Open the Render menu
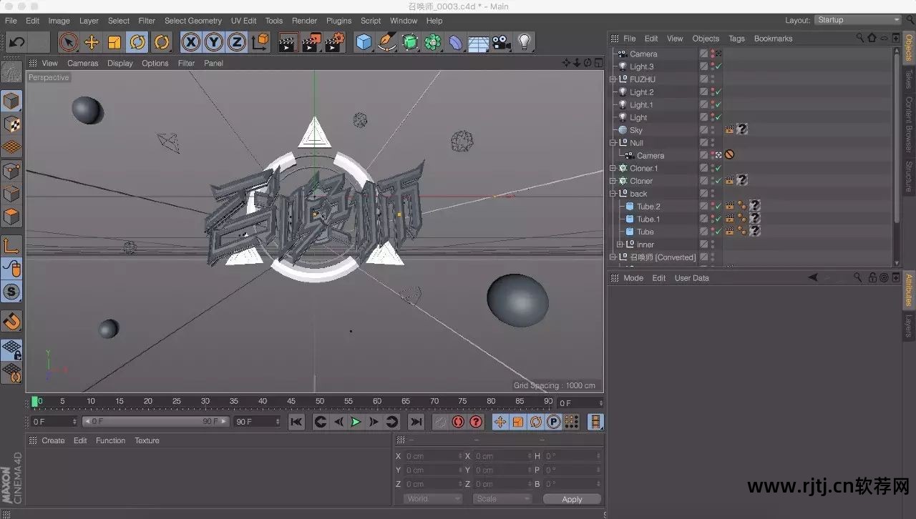This screenshot has width=916, height=519. point(304,21)
